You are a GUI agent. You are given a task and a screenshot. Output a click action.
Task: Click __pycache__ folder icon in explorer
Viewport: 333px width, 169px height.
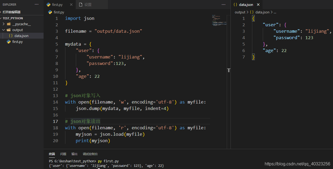9,24
